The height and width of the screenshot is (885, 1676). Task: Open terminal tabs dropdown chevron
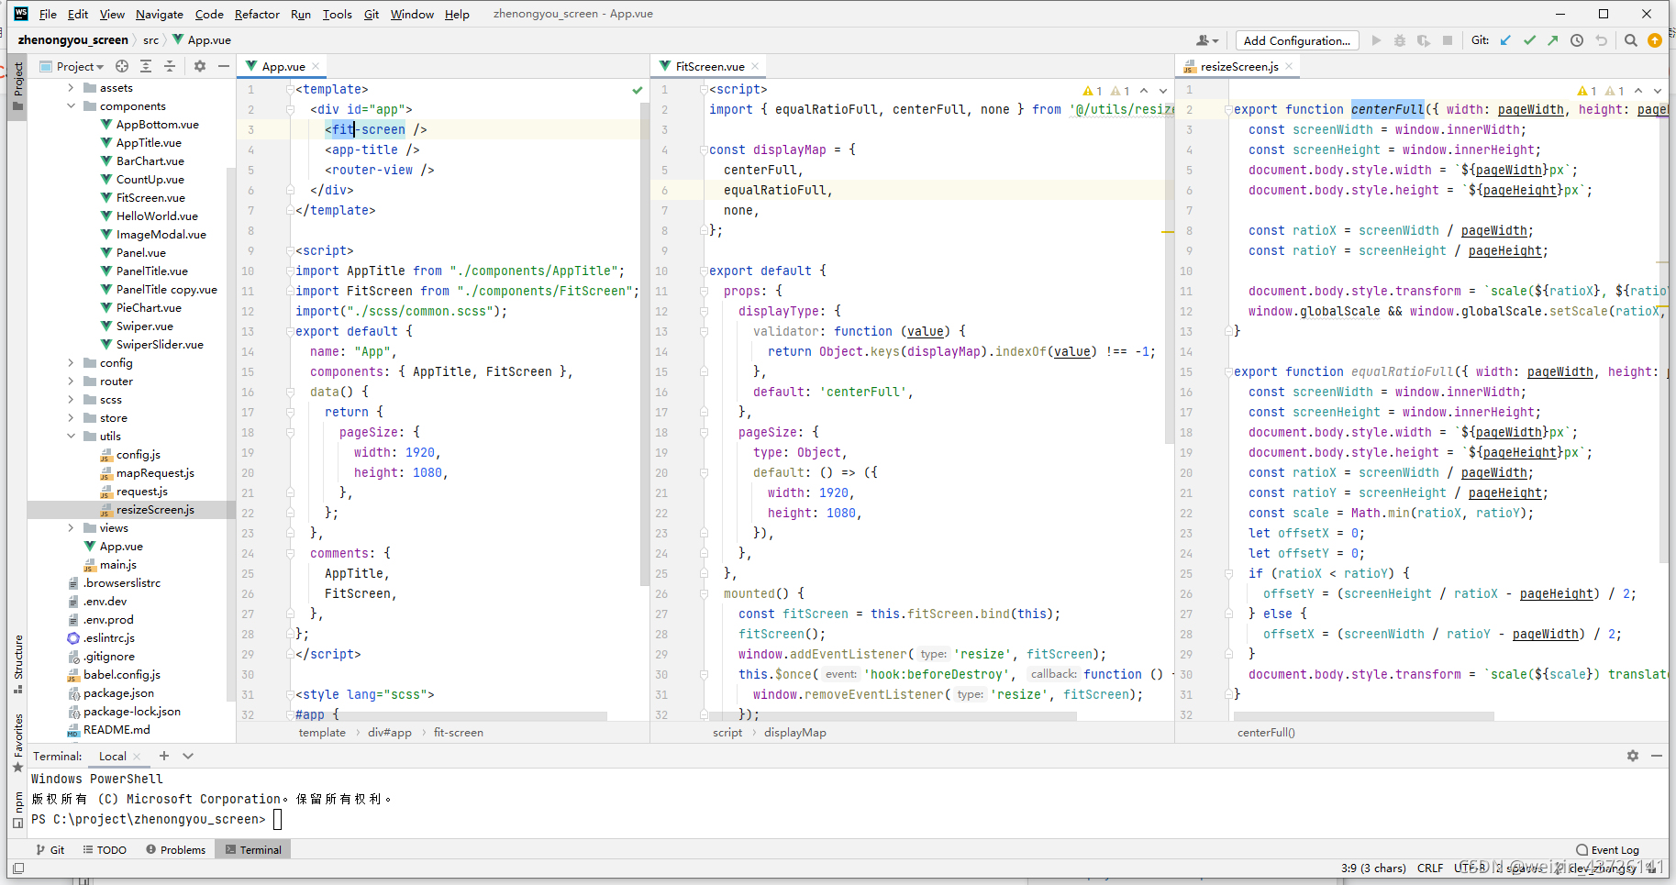(188, 756)
